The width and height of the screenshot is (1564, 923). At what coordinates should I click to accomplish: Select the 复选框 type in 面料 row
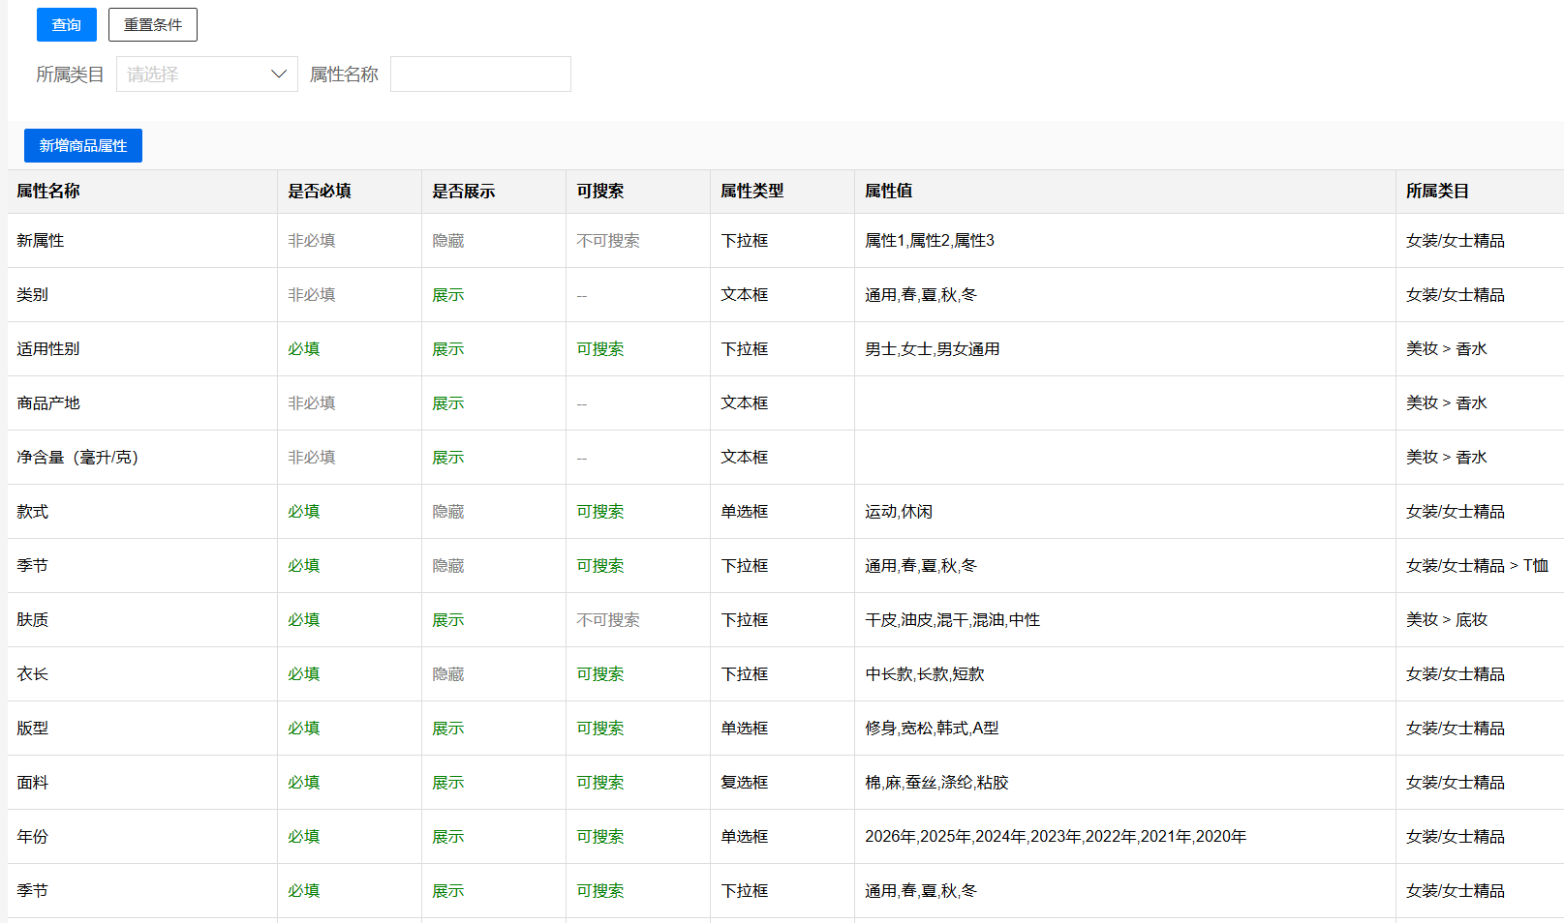tap(744, 783)
